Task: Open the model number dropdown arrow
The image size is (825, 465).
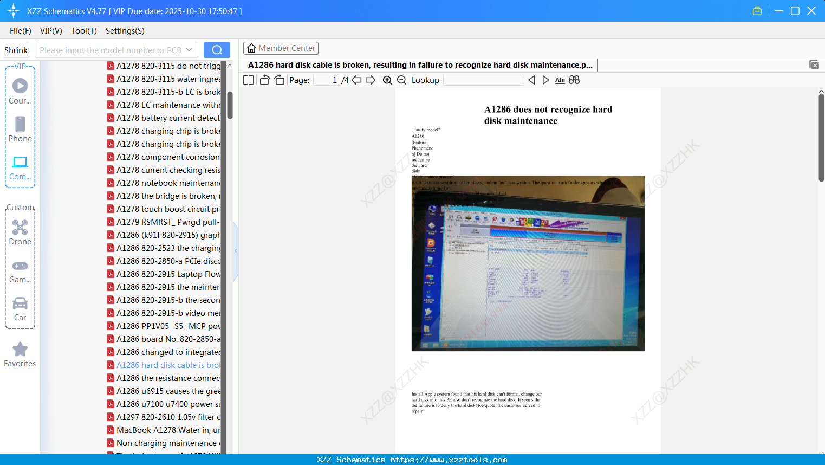Action: (189, 50)
